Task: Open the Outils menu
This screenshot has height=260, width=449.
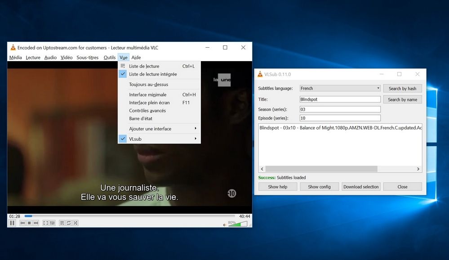Action: point(109,57)
